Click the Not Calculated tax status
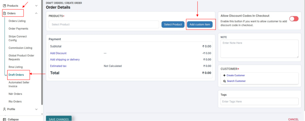Screen dimensions: 305x121 point(113,66)
